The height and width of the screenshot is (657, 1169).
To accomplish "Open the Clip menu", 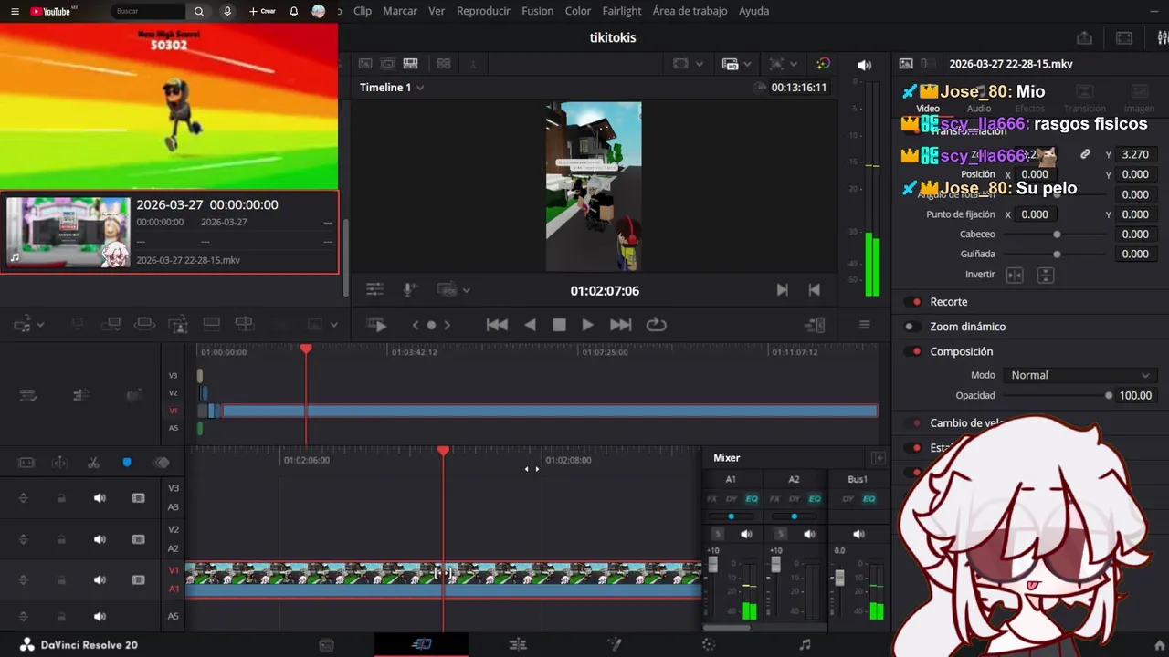I will click(363, 11).
